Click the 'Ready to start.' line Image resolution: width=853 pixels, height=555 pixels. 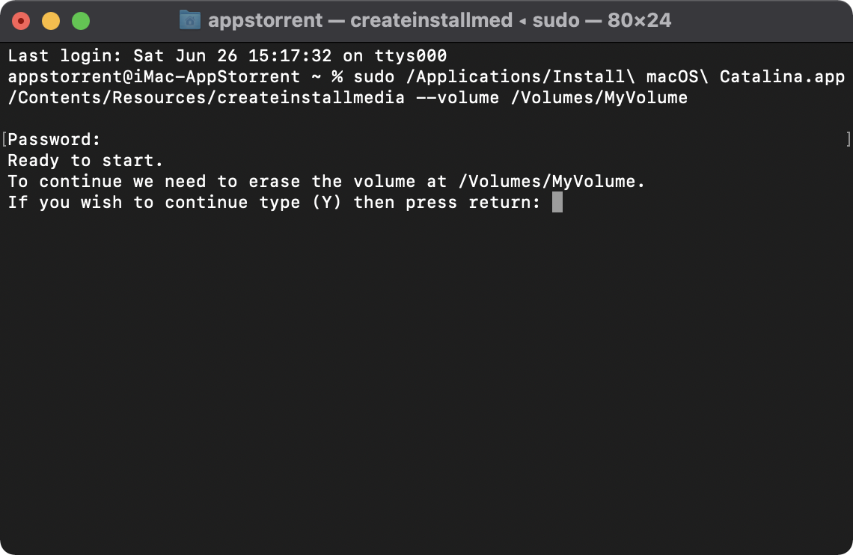tap(85, 161)
